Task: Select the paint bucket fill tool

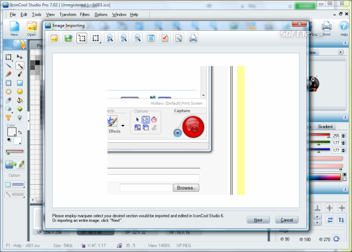Action: tap(20, 100)
